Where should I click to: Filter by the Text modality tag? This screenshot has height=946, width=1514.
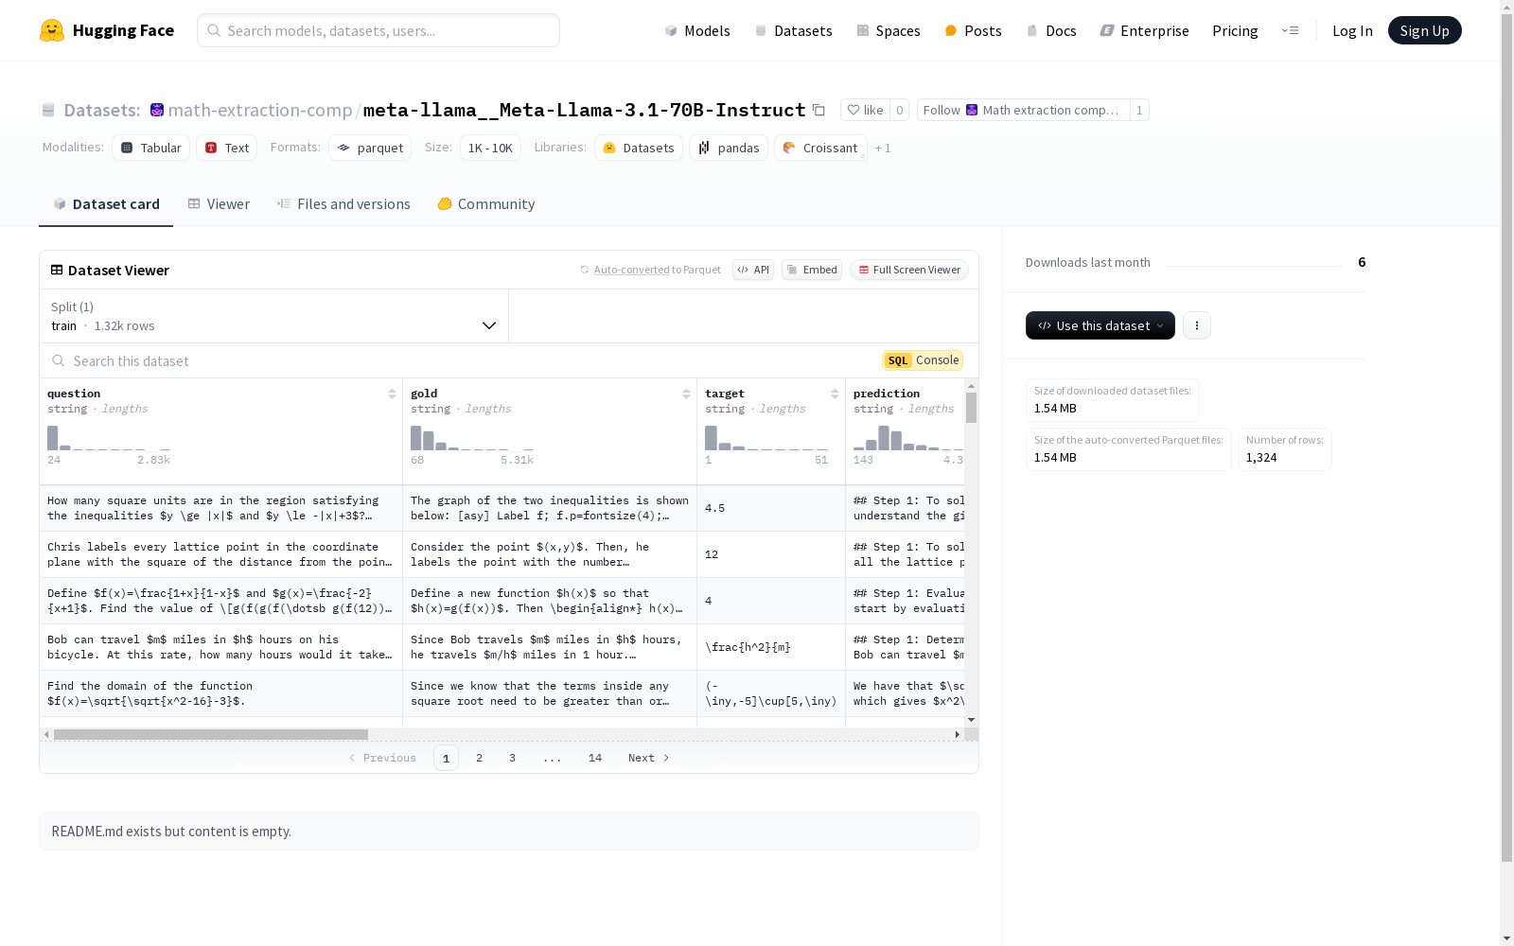click(x=227, y=148)
